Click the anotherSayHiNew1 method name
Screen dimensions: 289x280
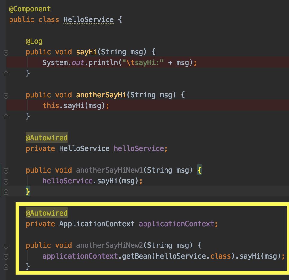(x=109, y=170)
